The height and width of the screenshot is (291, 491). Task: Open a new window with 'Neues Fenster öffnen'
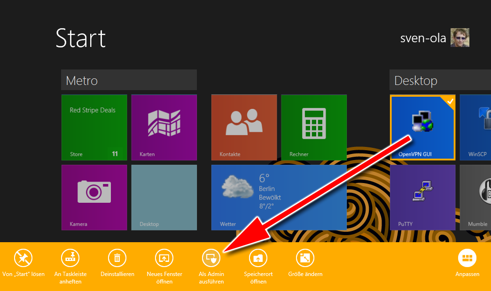[164, 258]
